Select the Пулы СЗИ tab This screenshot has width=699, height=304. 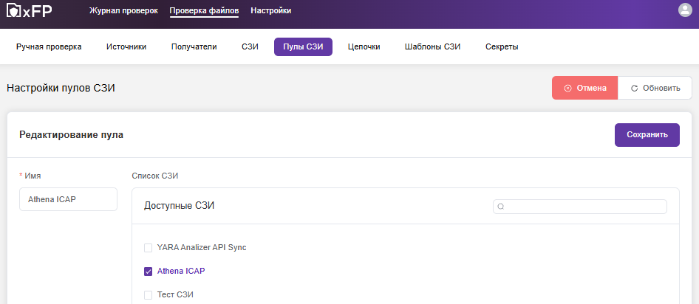[303, 46]
